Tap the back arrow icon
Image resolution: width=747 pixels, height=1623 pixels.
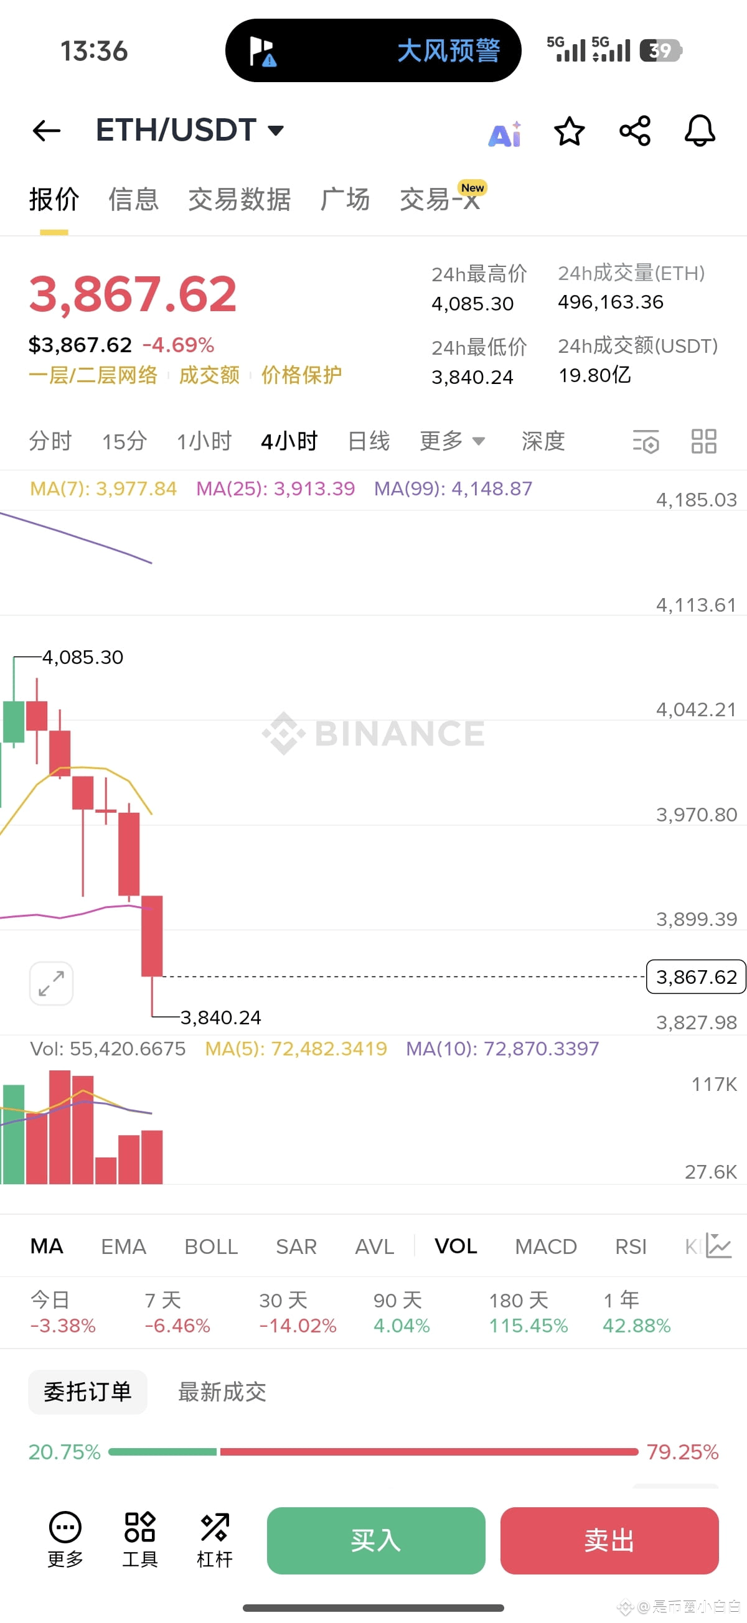click(46, 131)
